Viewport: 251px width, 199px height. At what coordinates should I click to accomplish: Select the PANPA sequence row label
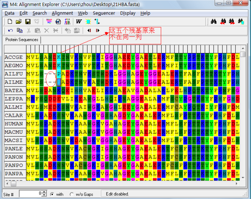pos(15,174)
